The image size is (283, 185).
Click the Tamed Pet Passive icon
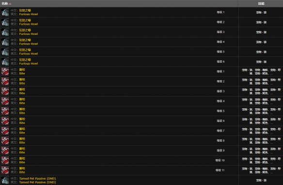pyautogui.click(x=5, y=180)
